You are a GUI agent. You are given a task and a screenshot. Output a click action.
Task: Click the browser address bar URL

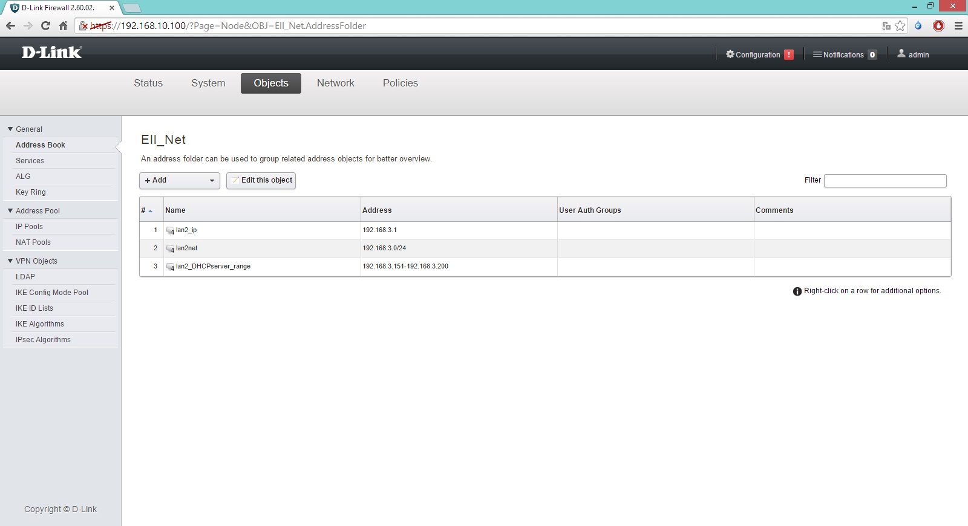pos(228,26)
